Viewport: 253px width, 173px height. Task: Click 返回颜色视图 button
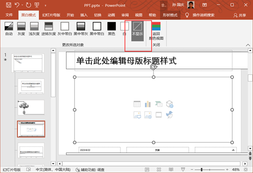156,31
